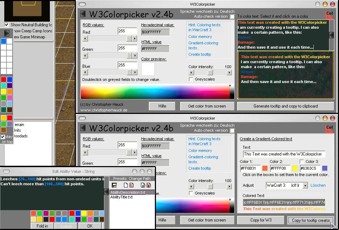339x230 pixels.
Task: Click Generate tooltip and copy to clipboard
Action: click(x=286, y=106)
